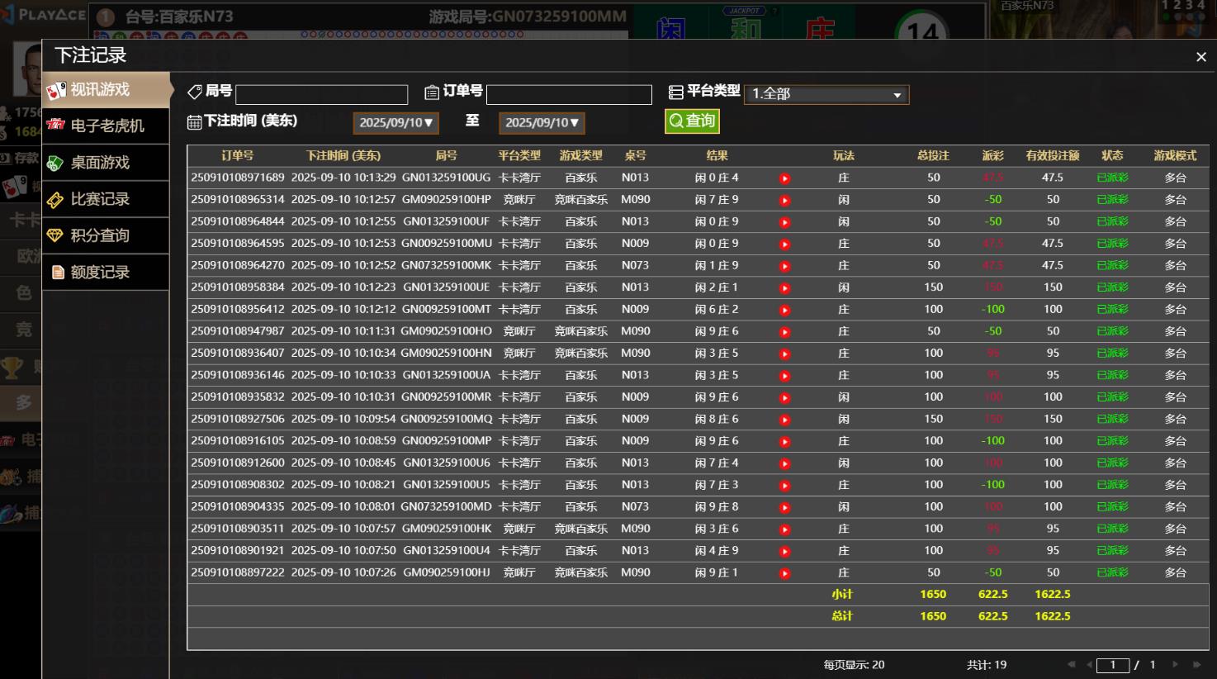
Task: Select 电子老虎机 tab in sidebar
Action: pyautogui.click(x=107, y=126)
